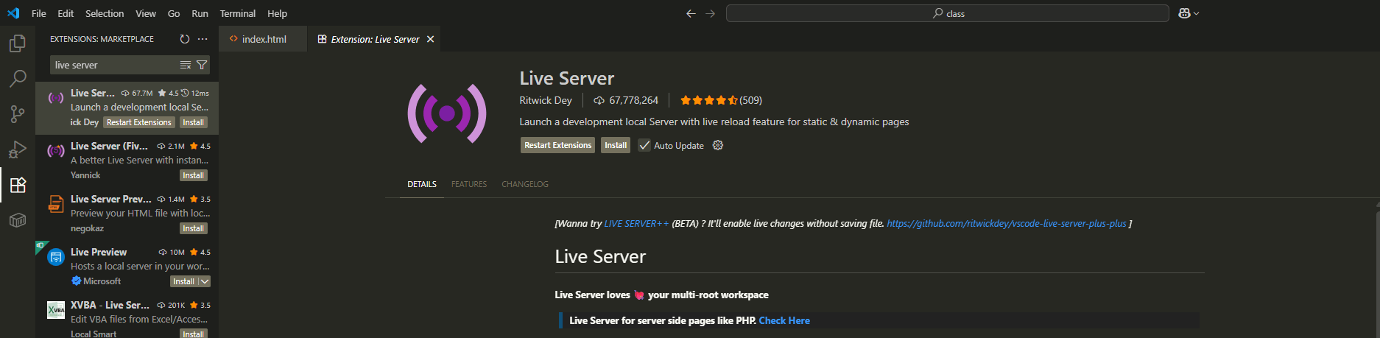Click the command center search field

[948, 13]
